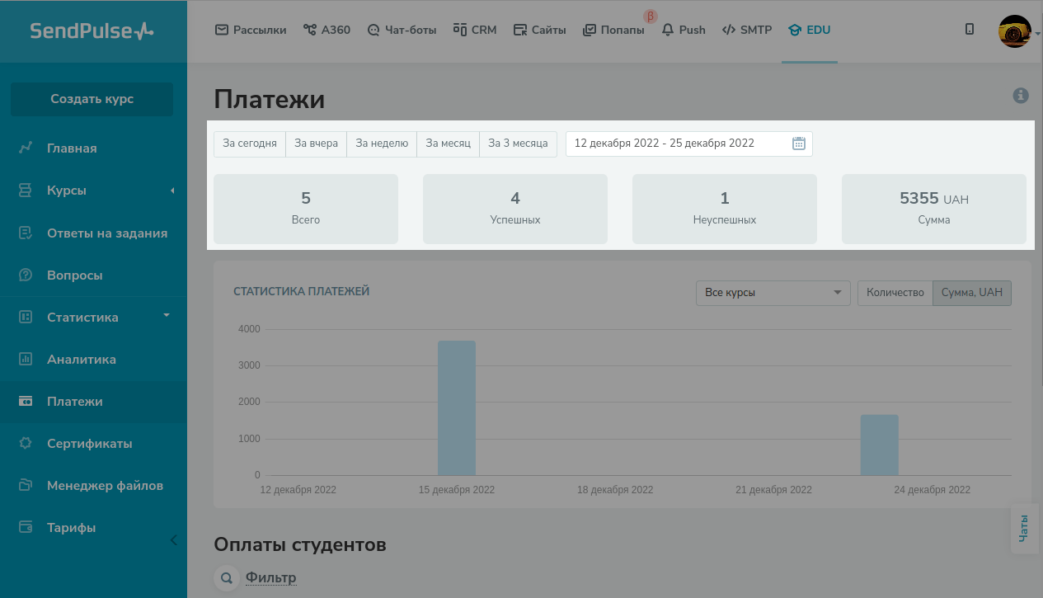Switch chart to Сумма, UAH

[972, 293]
